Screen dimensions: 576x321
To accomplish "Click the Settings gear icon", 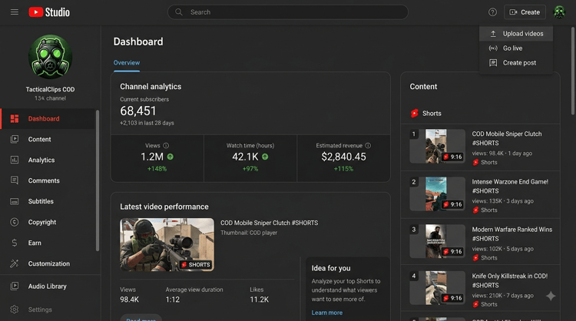I will [x=15, y=309].
